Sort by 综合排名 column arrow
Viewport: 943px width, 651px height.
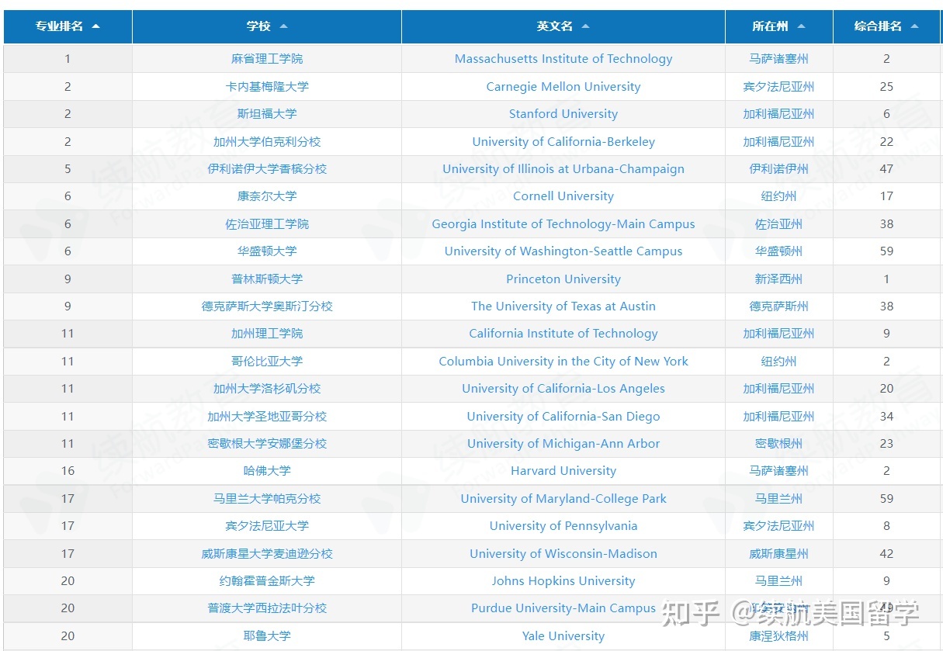pyautogui.click(x=914, y=26)
